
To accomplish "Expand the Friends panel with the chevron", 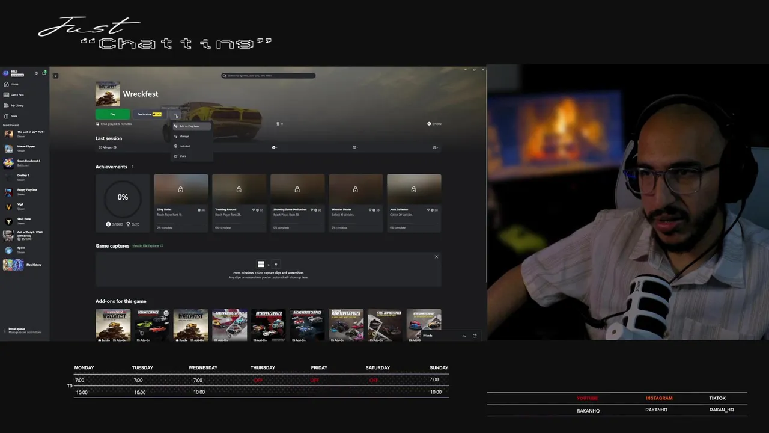I will 464,336.
